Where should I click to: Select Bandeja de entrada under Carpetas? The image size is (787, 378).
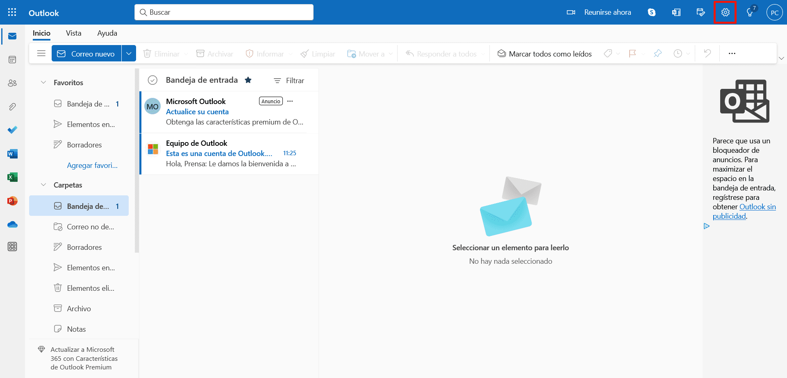coord(79,206)
